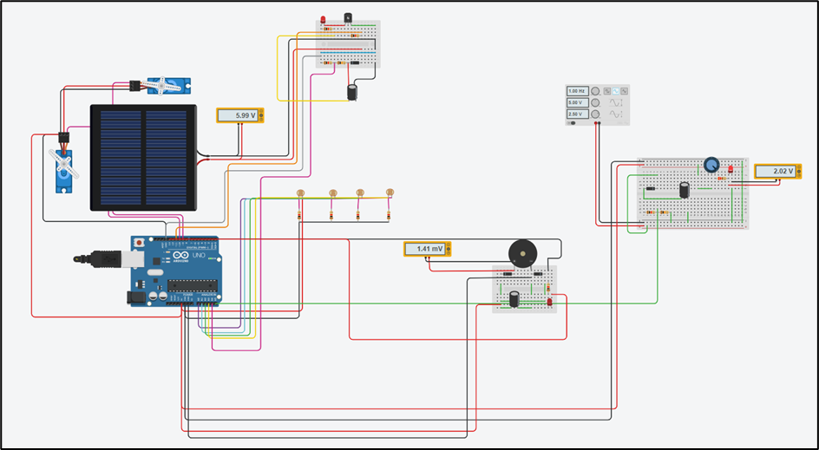This screenshot has height=450, width=819.
Task: Select the resistor under the leftmost photoresistor
Action: click(x=299, y=215)
